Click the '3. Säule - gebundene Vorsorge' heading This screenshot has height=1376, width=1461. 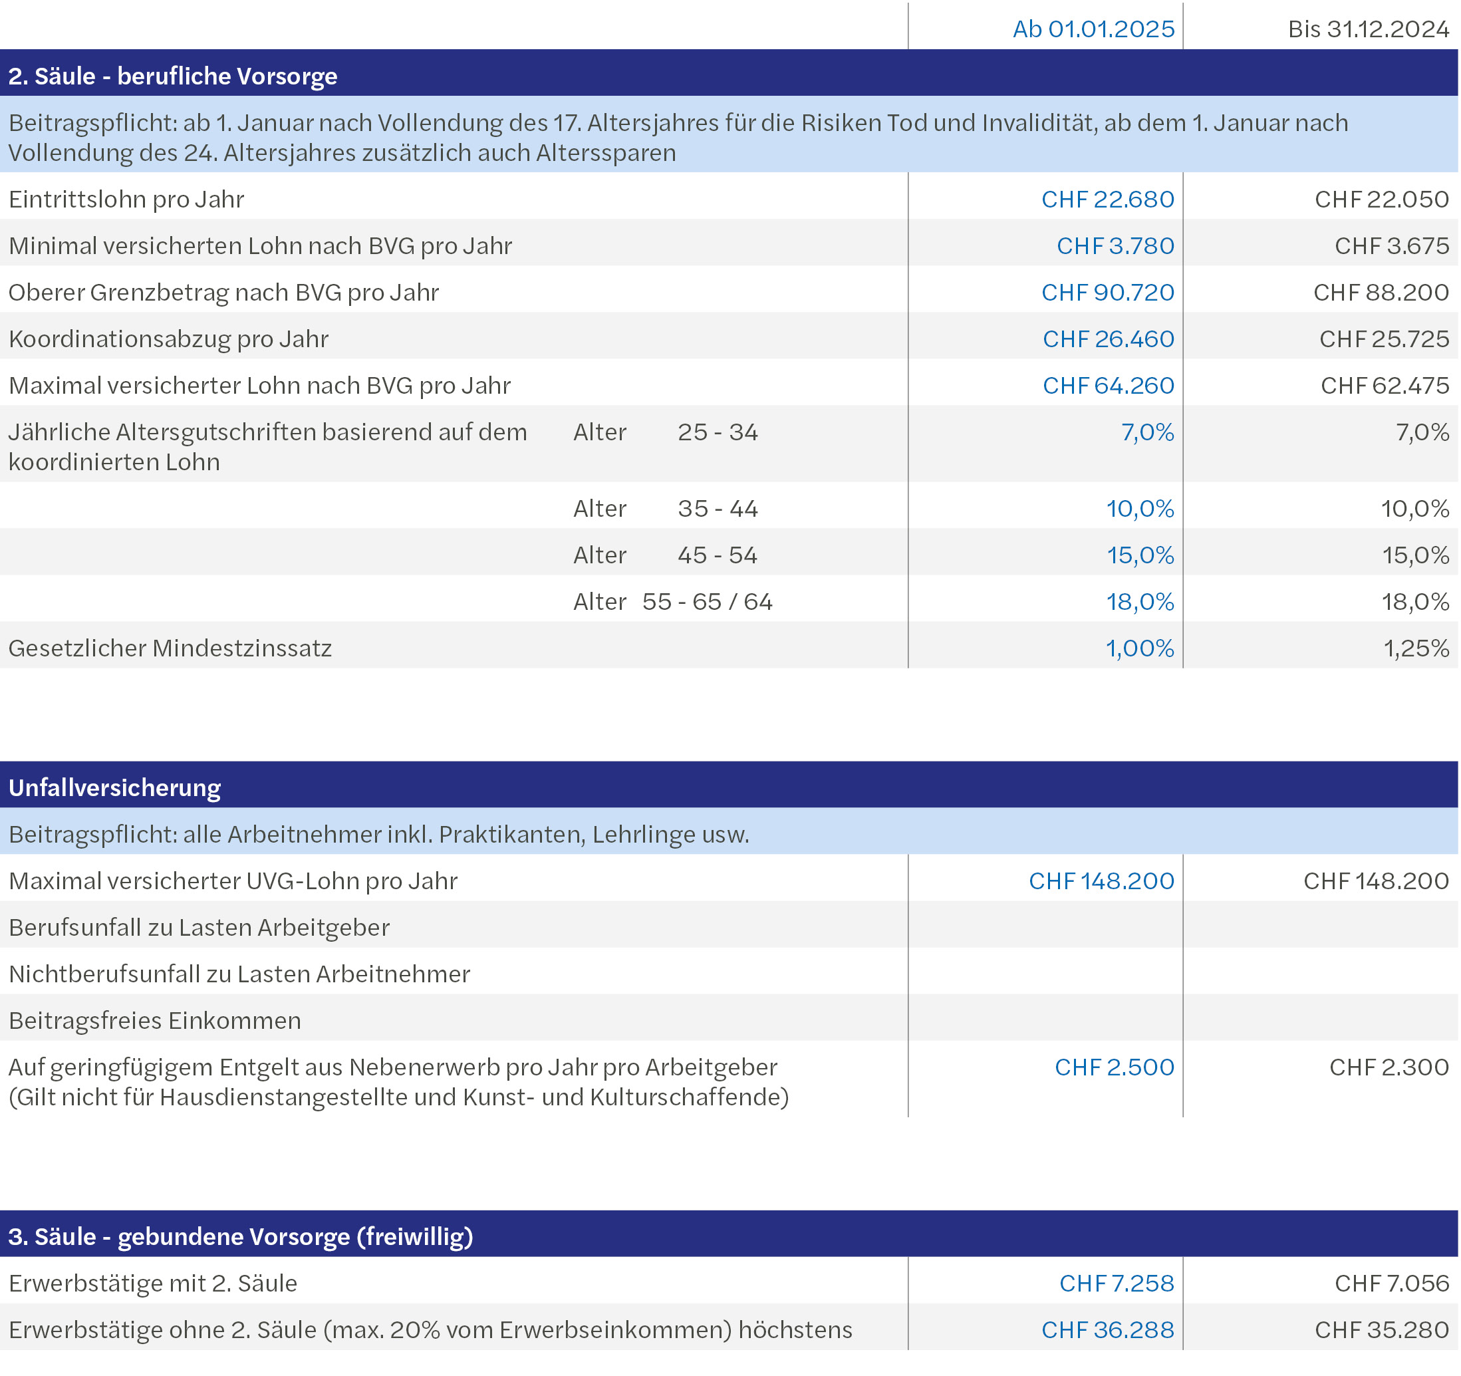tap(240, 1236)
